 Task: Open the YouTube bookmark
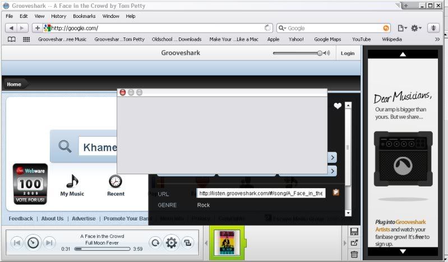pyautogui.click(x=362, y=39)
